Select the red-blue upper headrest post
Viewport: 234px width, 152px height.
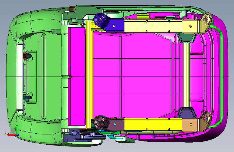(27, 56)
